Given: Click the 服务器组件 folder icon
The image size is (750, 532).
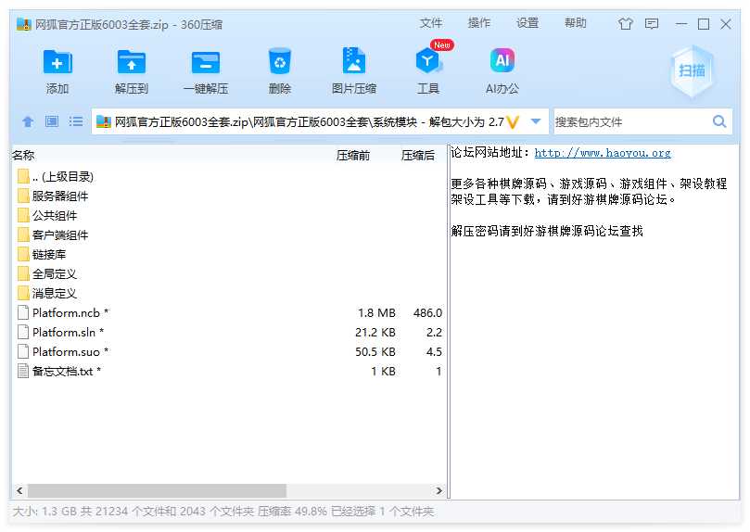Looking at the screenshot, I should tap(23, 196).
